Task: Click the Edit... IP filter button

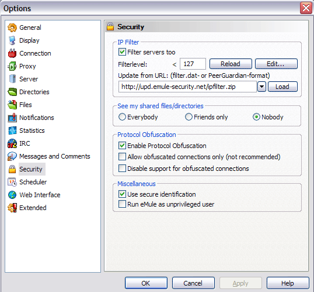Action: point(276,64)
